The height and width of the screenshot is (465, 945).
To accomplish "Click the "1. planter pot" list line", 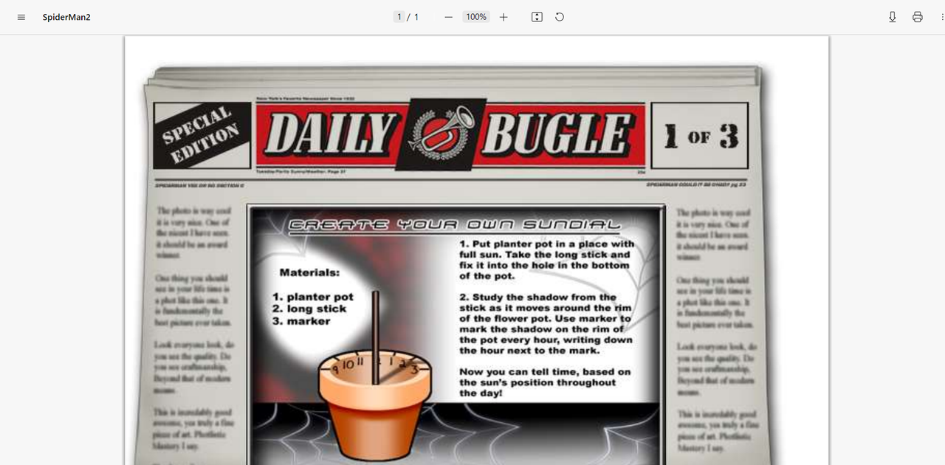I will pos(313,297).
